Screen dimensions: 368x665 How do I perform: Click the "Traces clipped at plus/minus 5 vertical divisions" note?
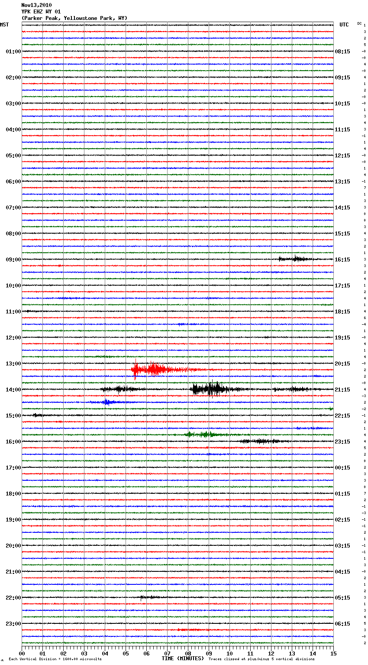[261, 659]
